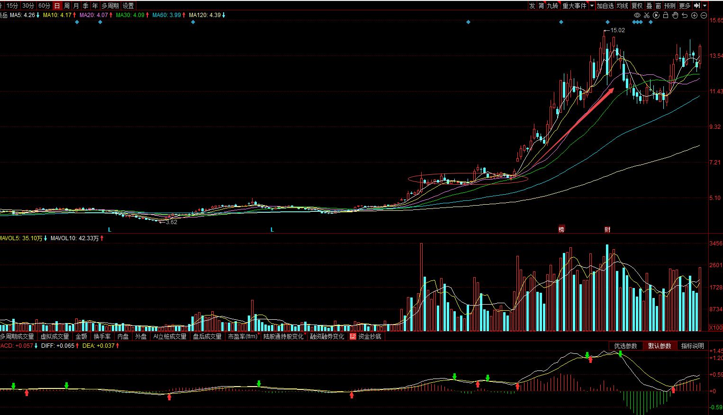Select the 盘后成交量 indicator tab
723x415 pixels.
click(207, 336)
